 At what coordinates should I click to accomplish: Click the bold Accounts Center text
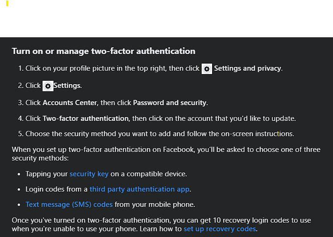70,103
